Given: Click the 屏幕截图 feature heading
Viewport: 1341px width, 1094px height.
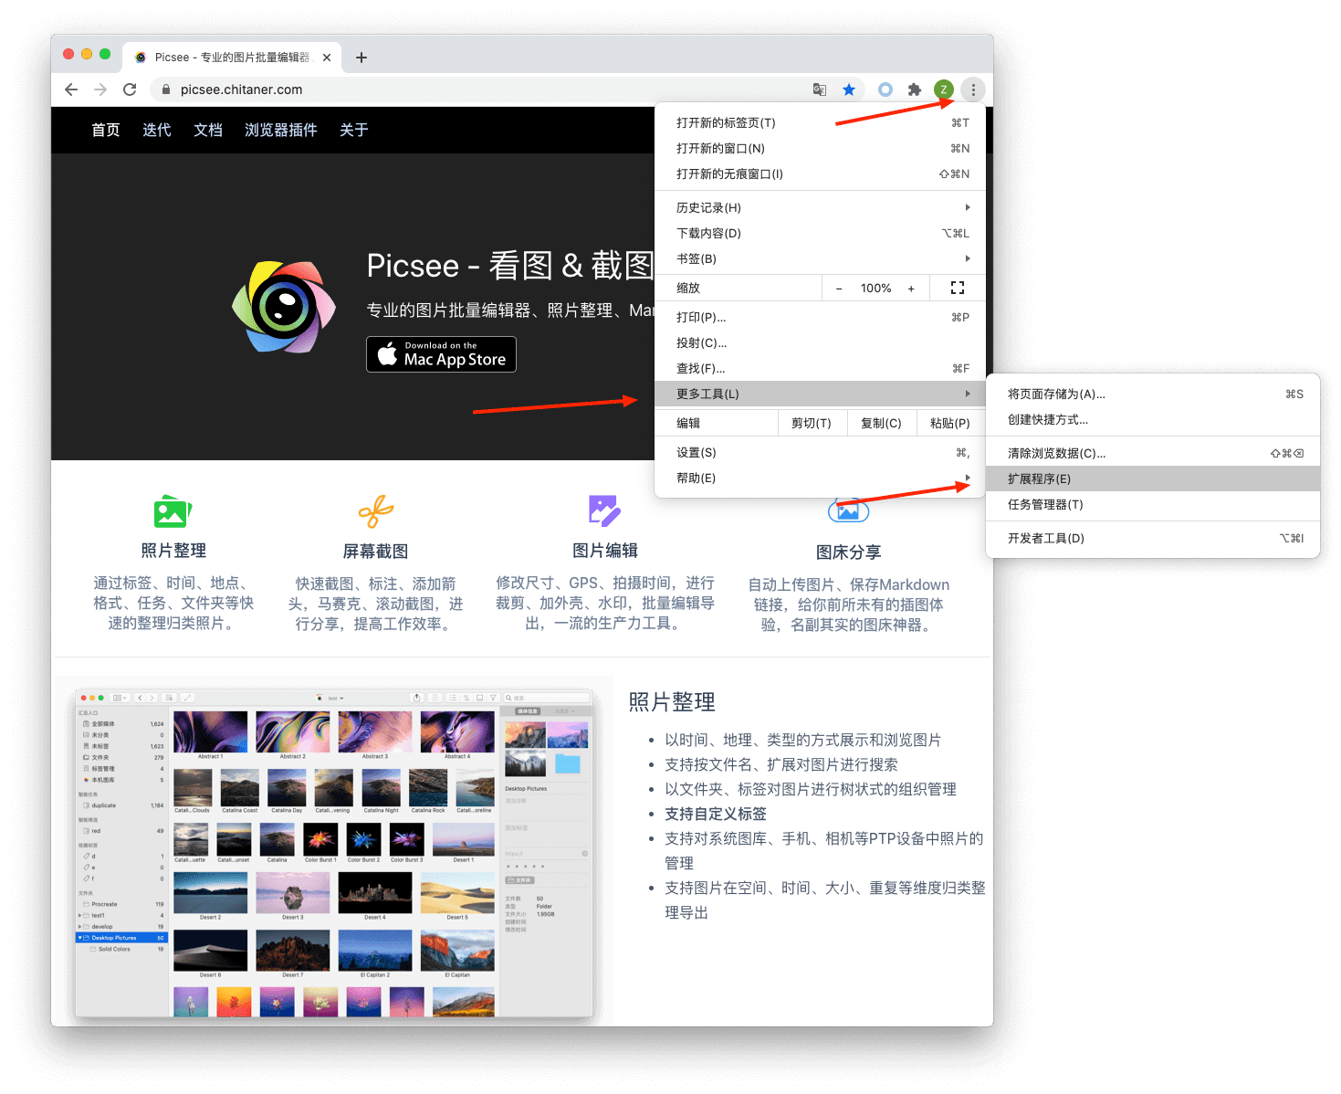Looking at the screenshot, I should (x=375, y=552).
